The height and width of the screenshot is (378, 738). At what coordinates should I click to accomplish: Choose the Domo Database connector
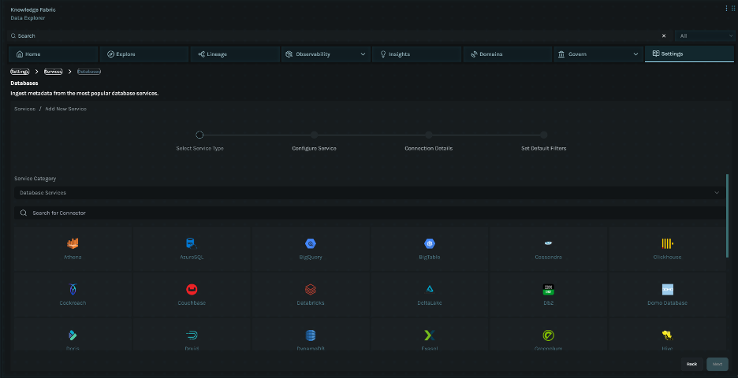[x=667, y=289]
